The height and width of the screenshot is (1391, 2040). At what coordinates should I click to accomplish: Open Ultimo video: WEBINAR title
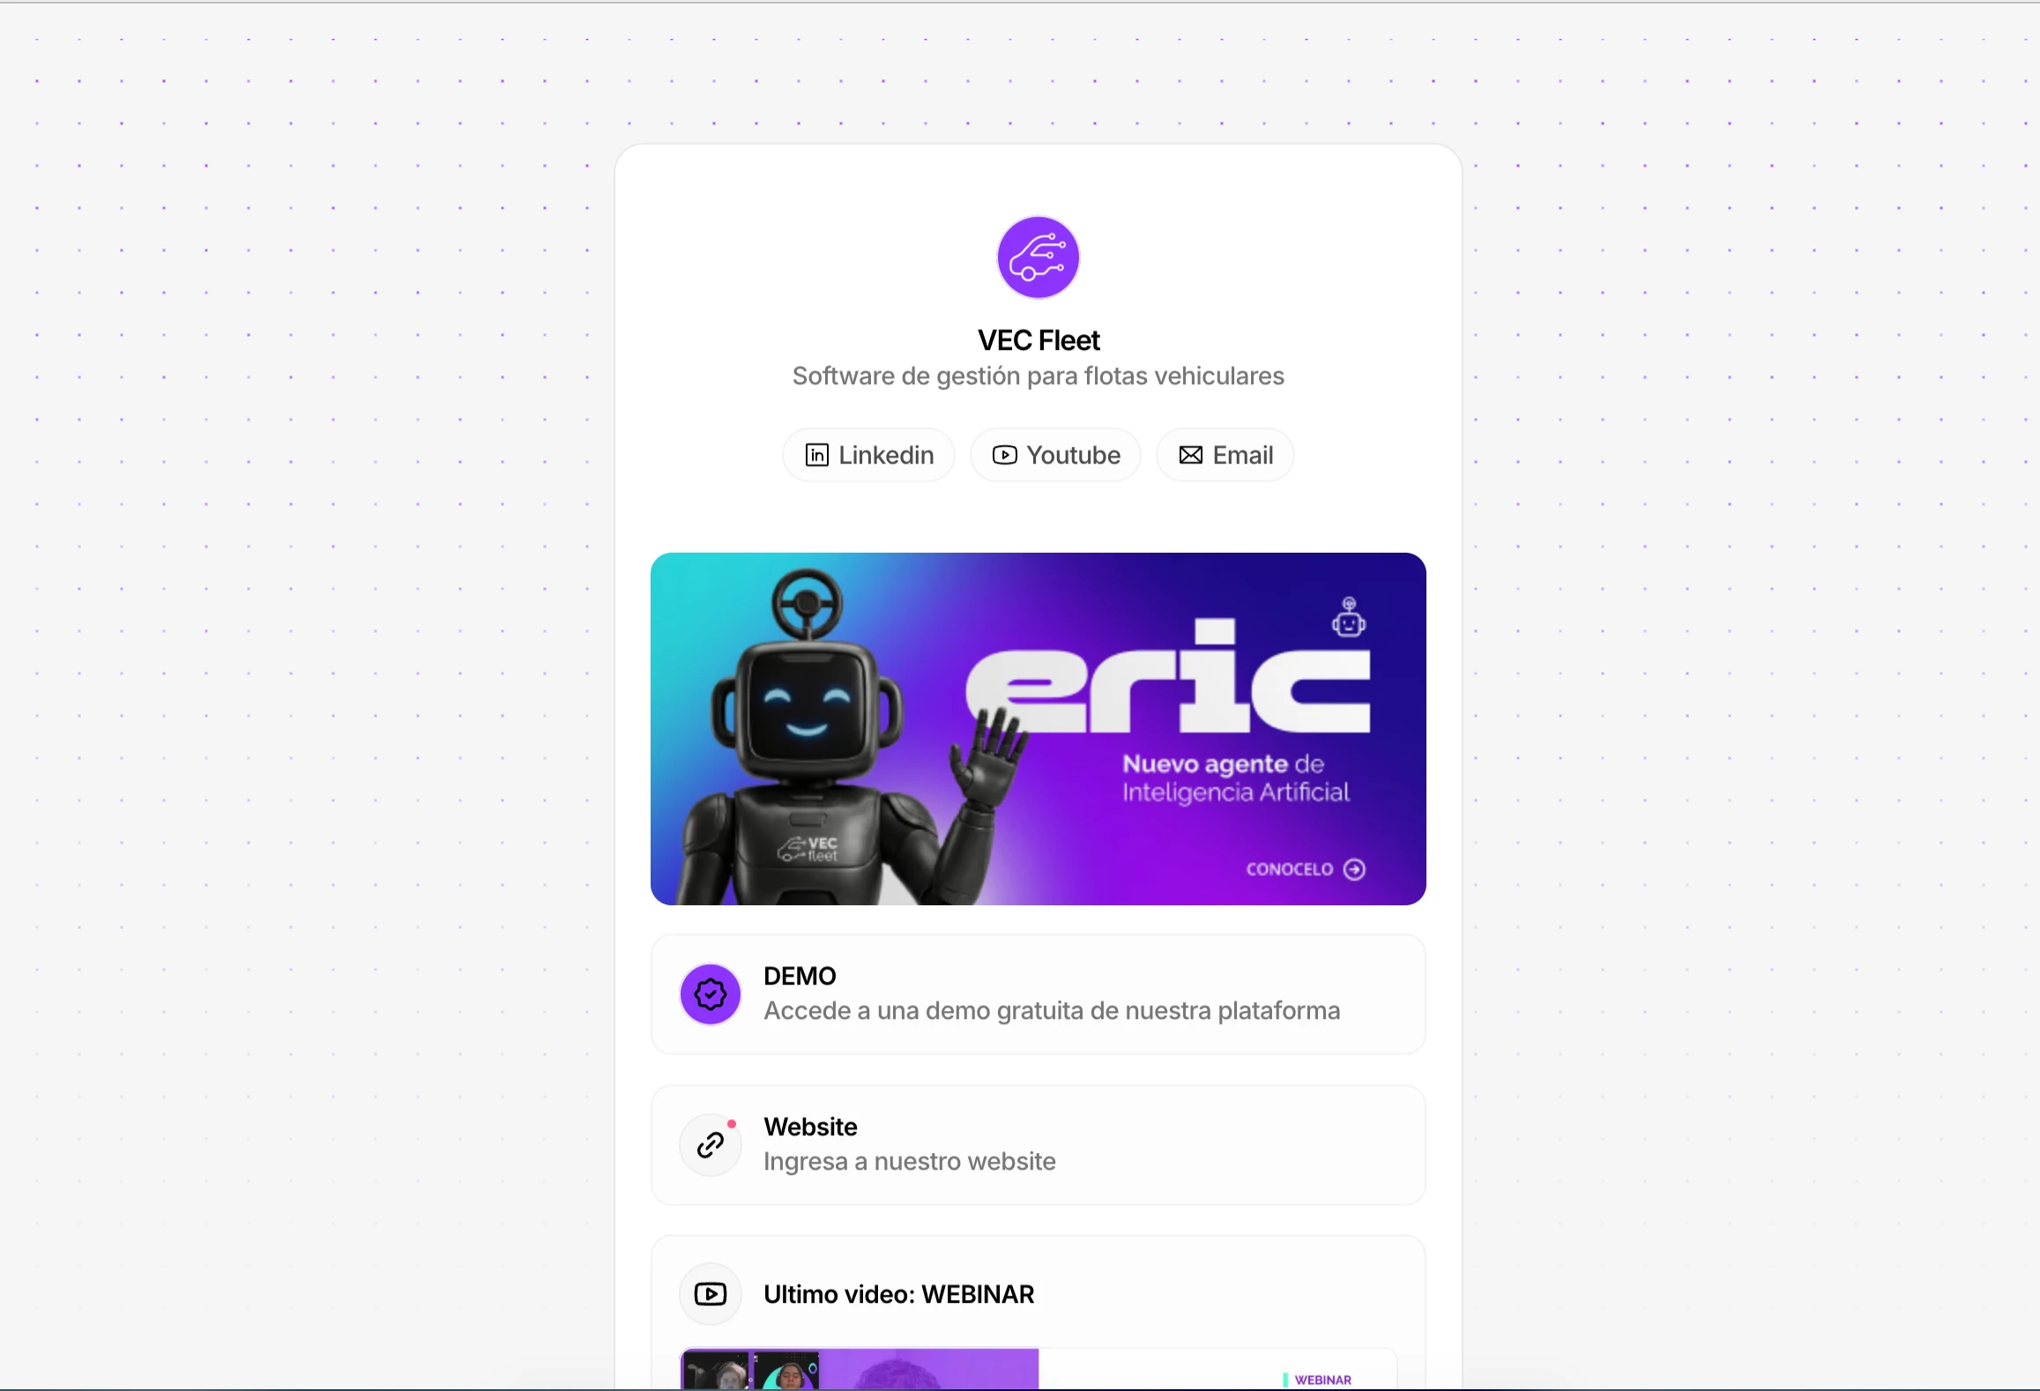(898, 1294)
